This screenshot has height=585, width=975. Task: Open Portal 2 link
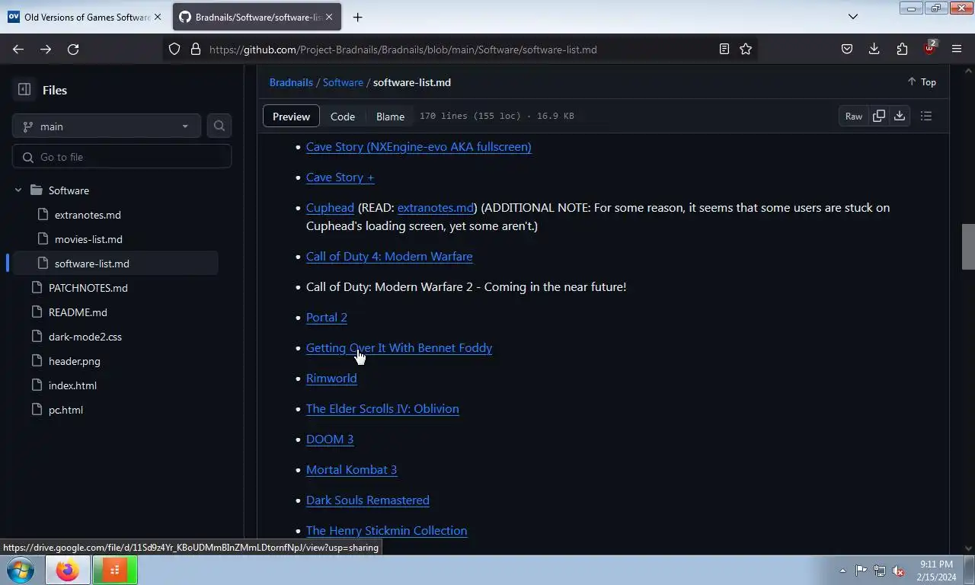(326, 317)
